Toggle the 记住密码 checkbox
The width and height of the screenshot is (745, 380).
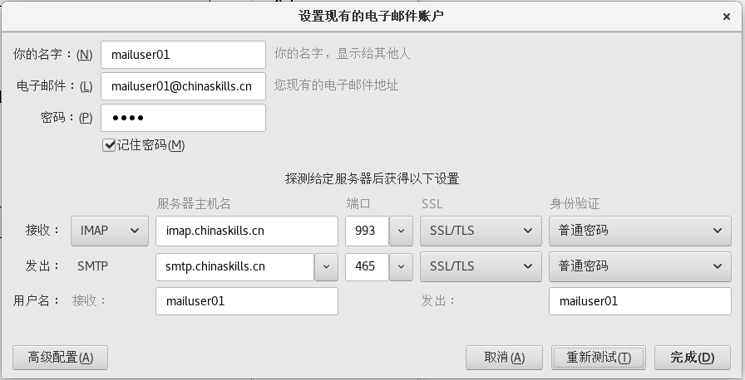pos(109,144)
